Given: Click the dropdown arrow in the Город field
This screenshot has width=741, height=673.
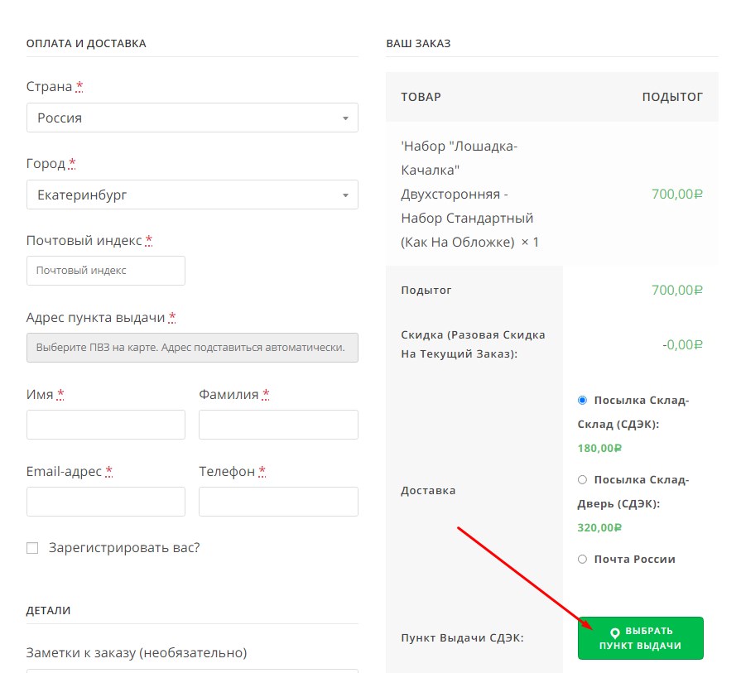Looking at the screenshot, I should click(345, 195).
